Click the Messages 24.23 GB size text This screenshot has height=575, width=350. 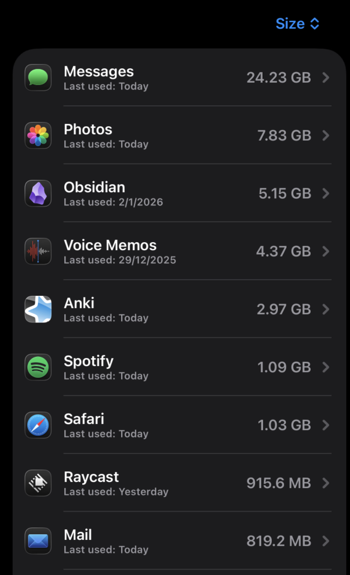coord(278,78)
